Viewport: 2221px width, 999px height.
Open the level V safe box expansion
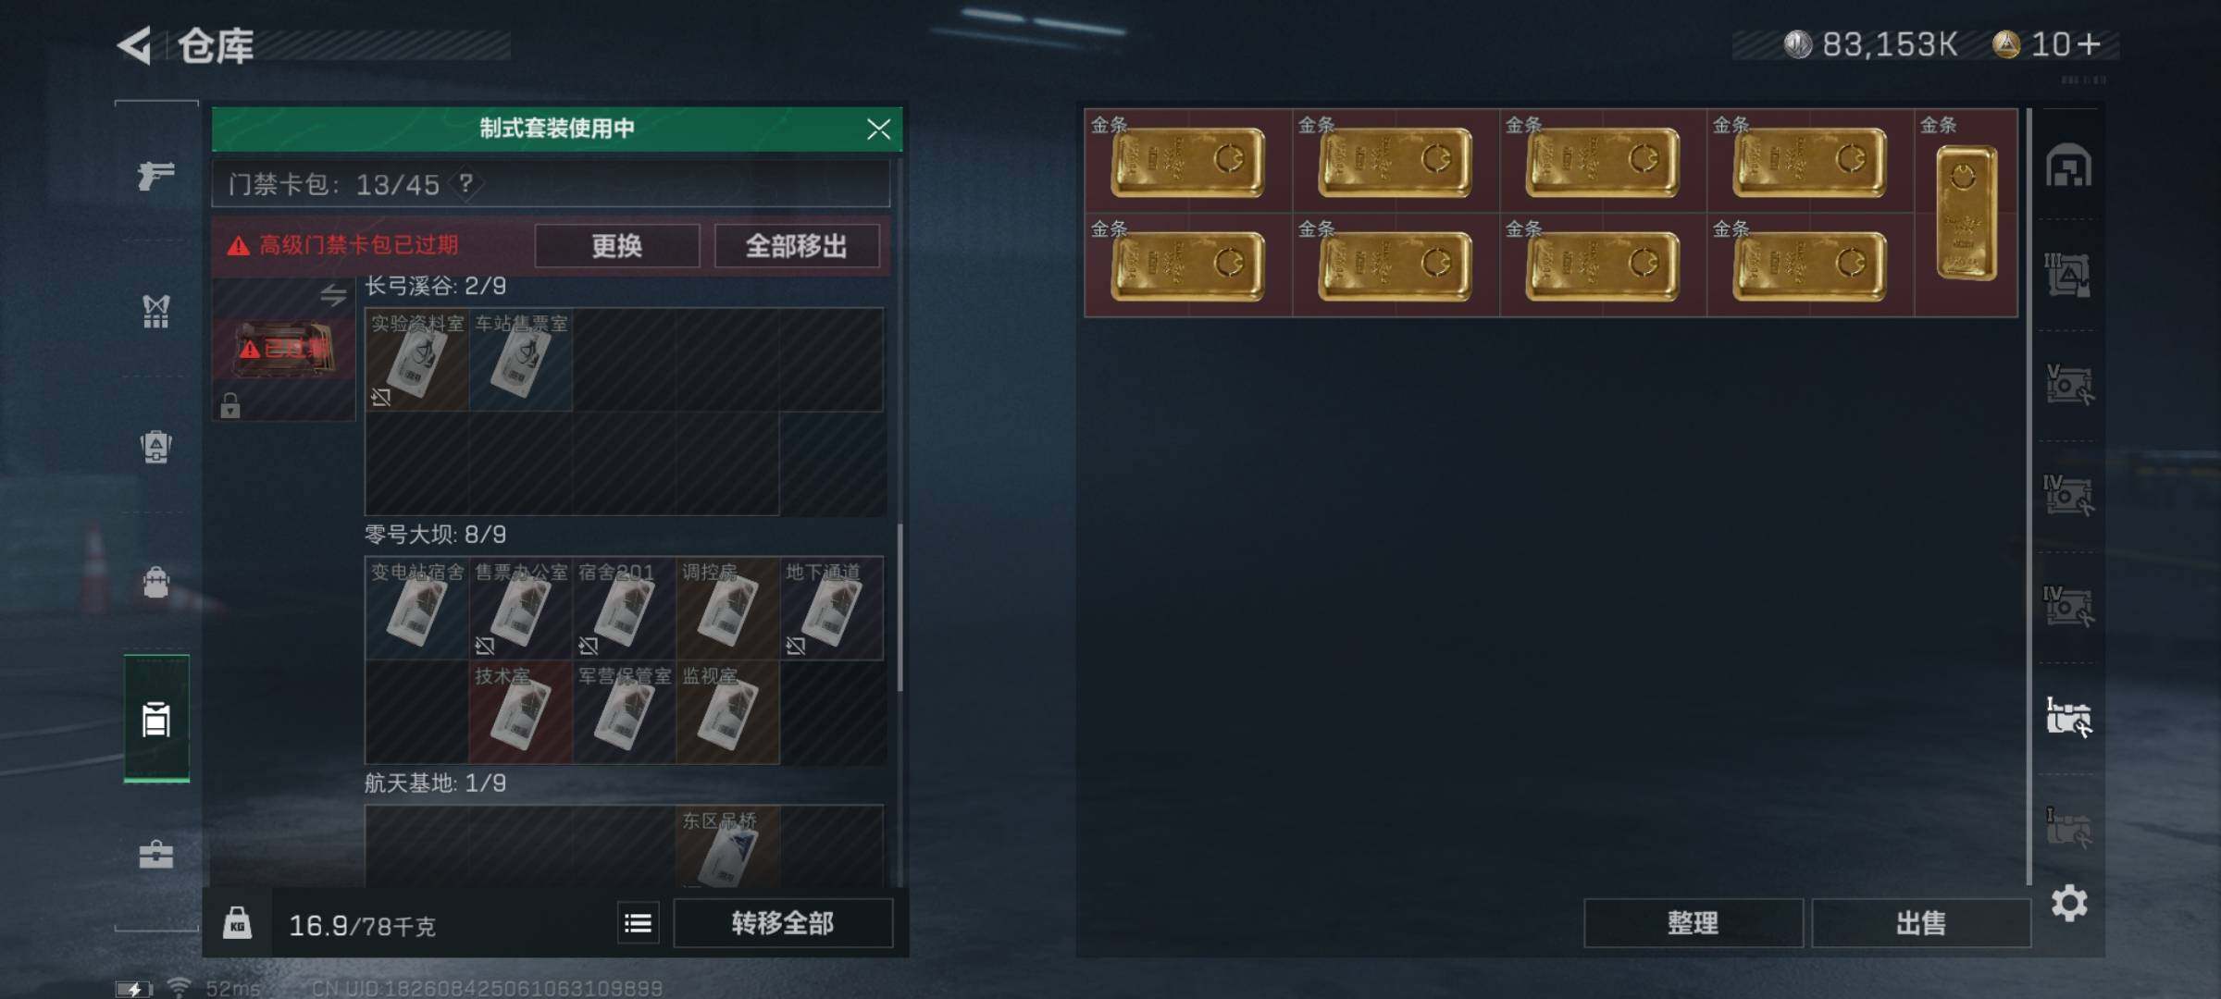(x=2069, y=384)
